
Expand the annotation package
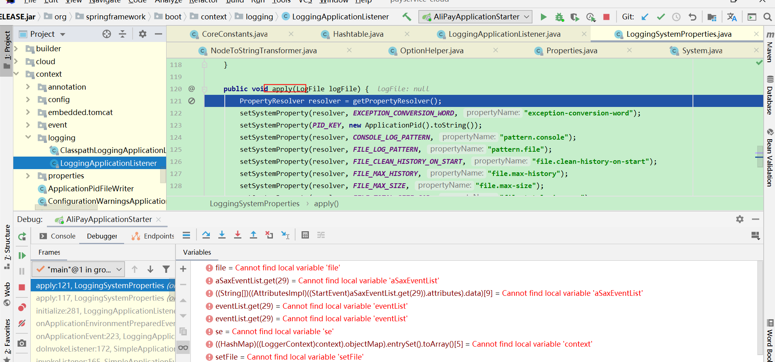click(28, 87)
